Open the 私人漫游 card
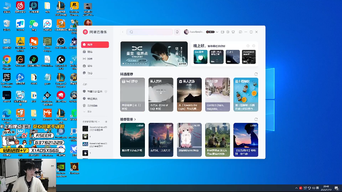 (x=189, y=95)
